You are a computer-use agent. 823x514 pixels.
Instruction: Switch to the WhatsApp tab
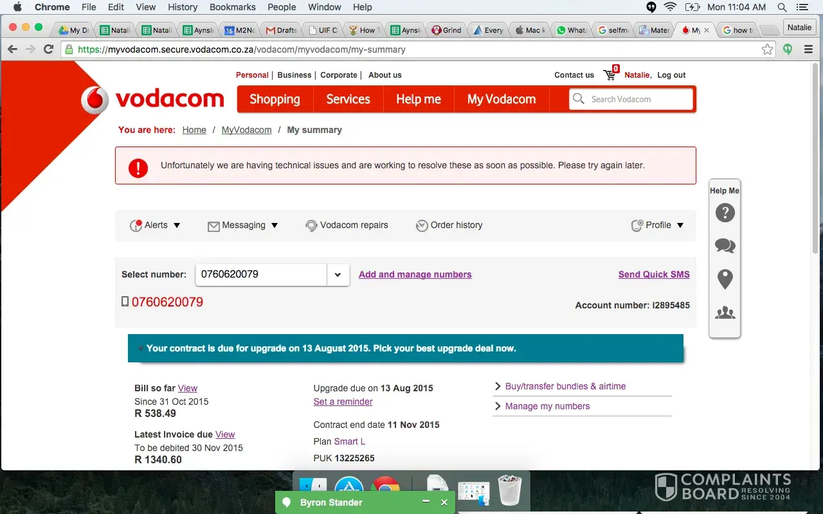pyautogui.click(x=572, y=30)
